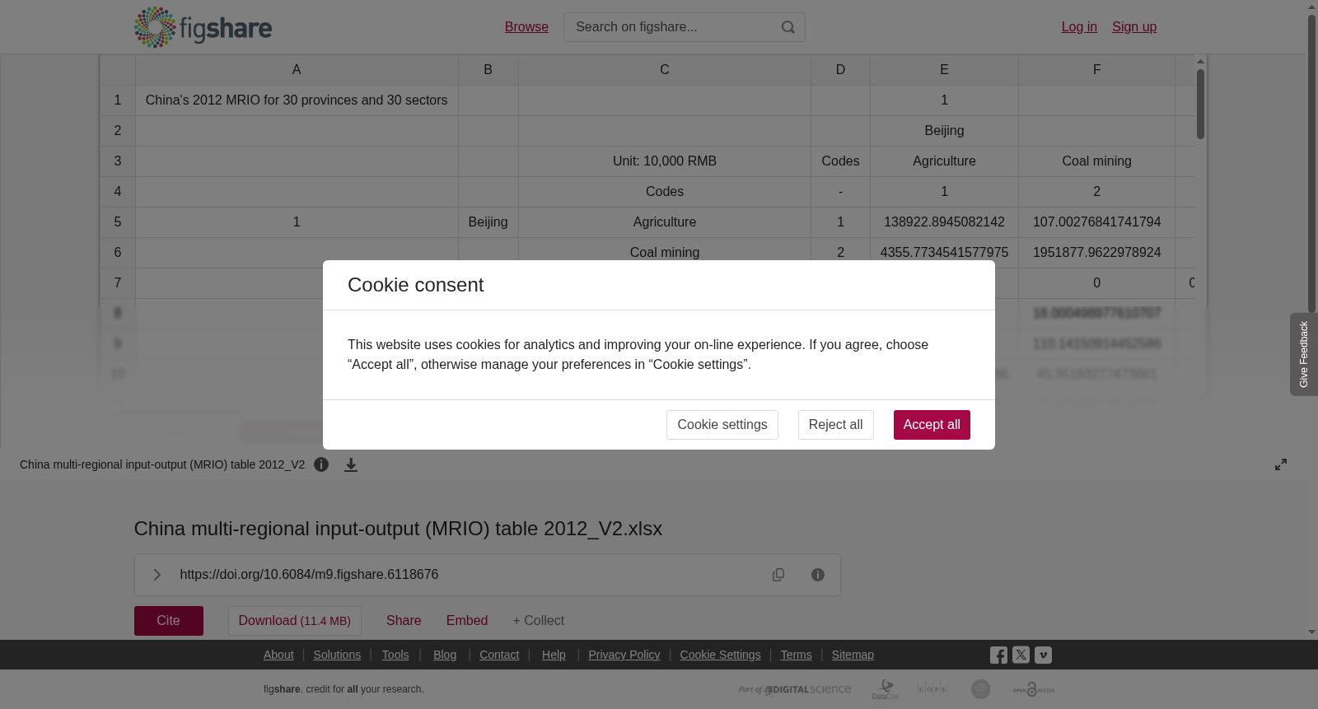This screenshot has width=1318, height=709.
Task: Open the Browse link
Action: point(526,27)
